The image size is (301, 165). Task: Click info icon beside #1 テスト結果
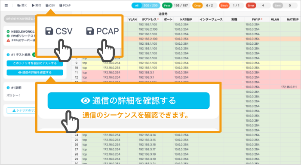[x=8, y=55]
